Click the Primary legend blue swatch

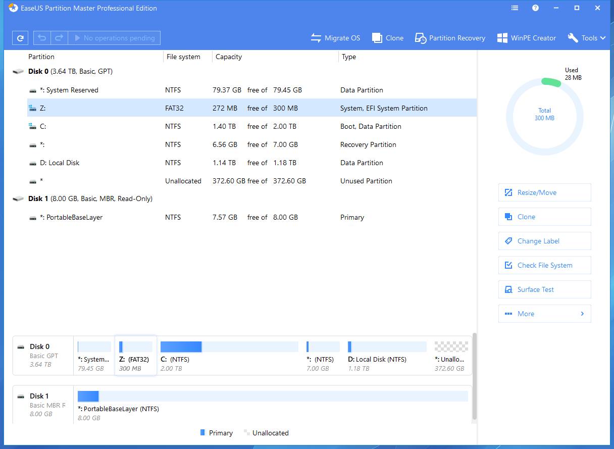point(202,433)
